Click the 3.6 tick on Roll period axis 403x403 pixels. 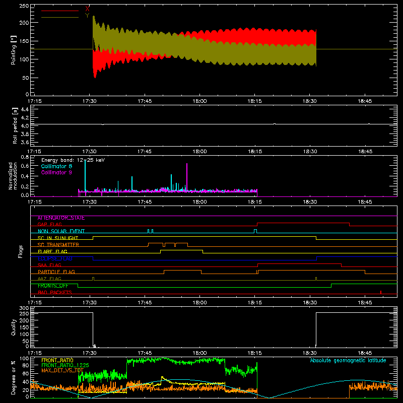25,142
